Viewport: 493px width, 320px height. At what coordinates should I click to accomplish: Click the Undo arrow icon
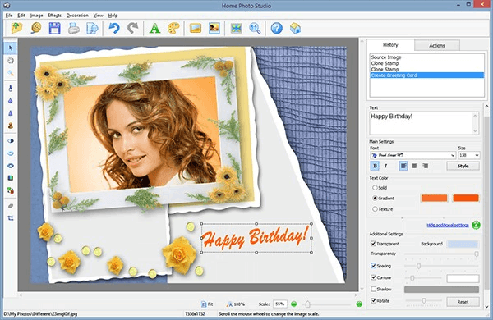click(114, 28)
